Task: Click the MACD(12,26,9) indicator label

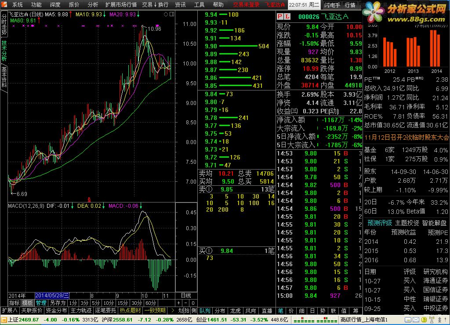Action: click(26, 206)
